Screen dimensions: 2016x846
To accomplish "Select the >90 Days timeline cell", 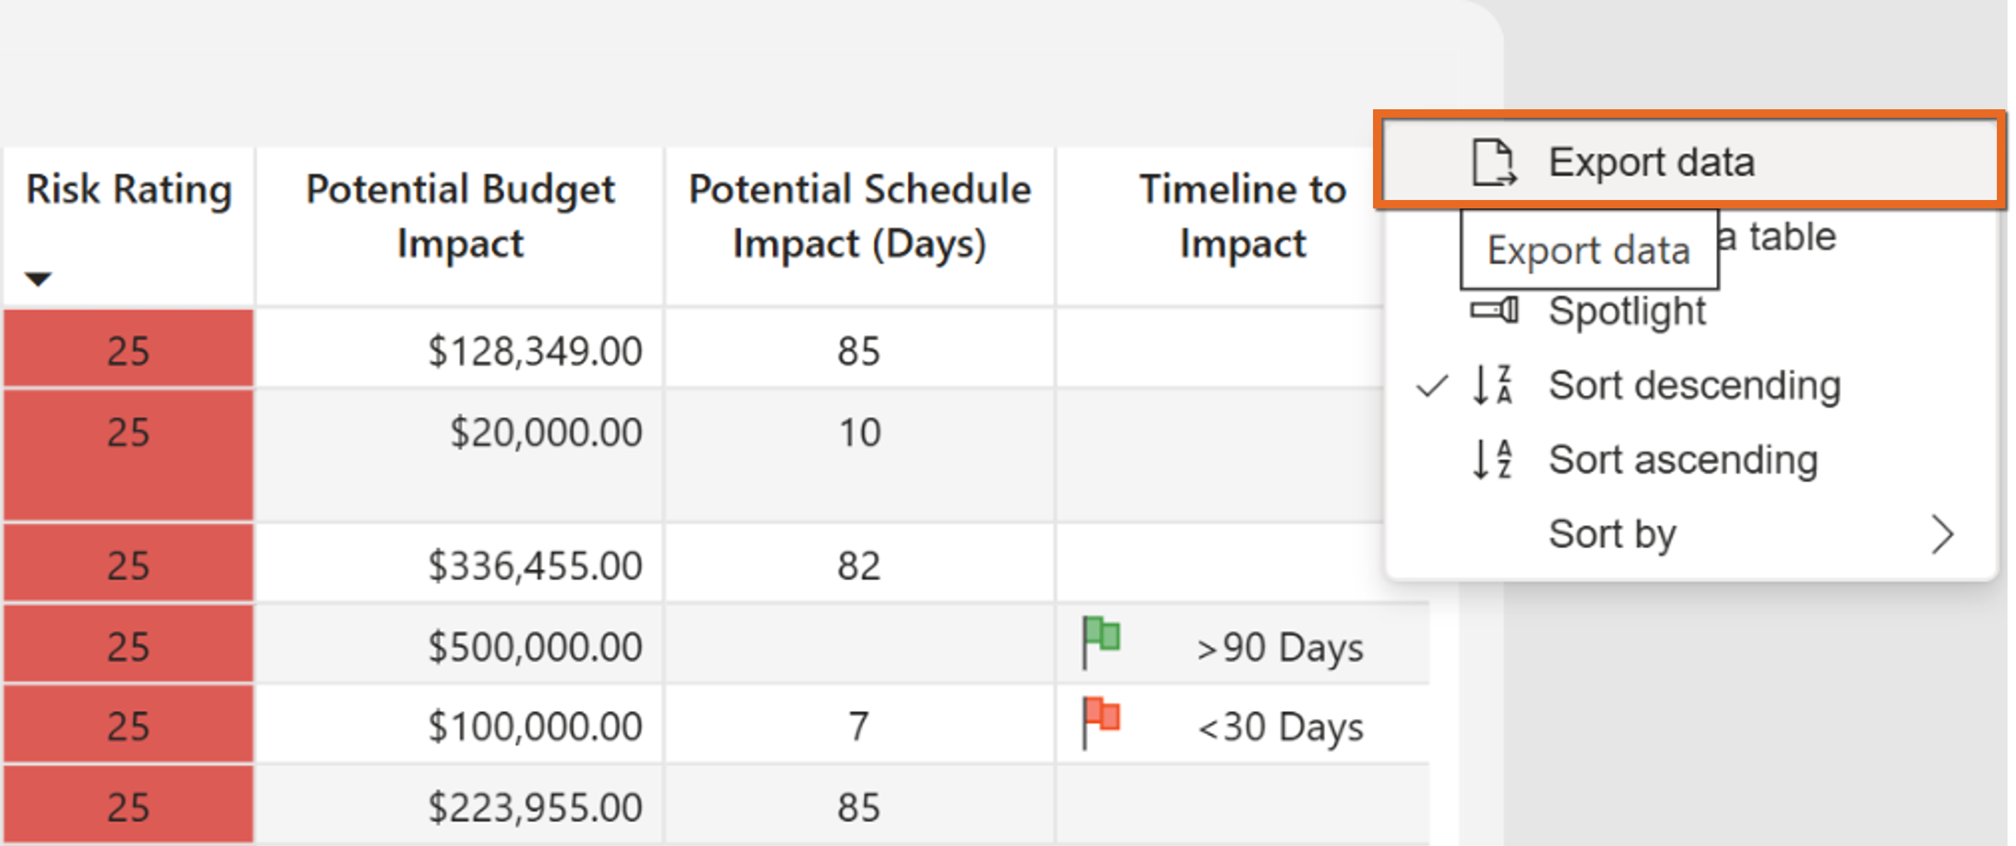I will [x=1243, y=647].
